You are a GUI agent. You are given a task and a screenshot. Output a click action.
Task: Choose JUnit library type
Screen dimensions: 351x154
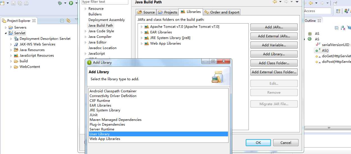[158, 115]
